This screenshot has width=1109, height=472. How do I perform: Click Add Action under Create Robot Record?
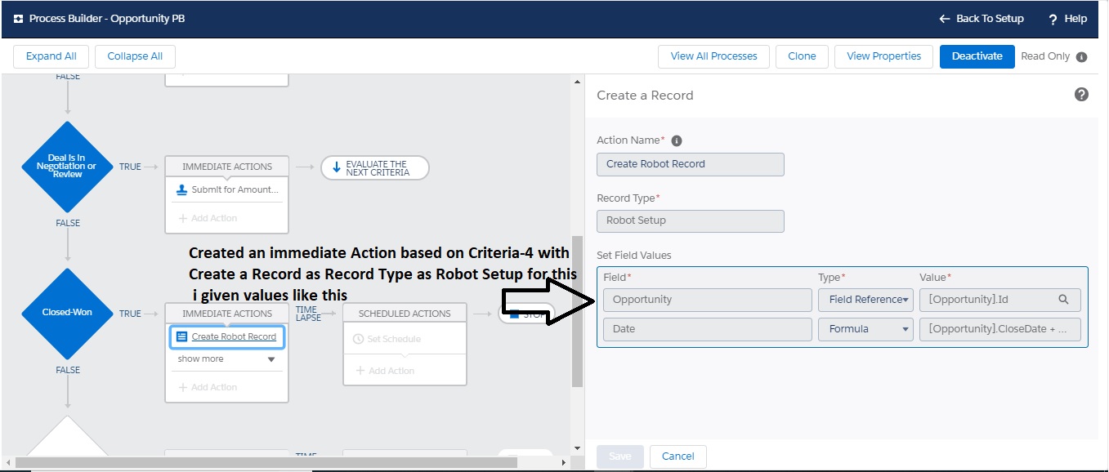(x=208, y=387)
